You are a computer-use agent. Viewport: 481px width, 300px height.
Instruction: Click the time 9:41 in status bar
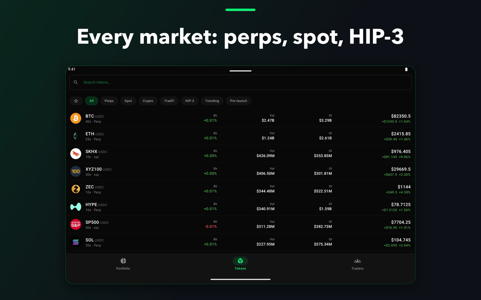(x=72, y=69)
